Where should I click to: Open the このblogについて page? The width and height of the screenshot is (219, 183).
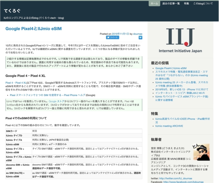(203, 4)
